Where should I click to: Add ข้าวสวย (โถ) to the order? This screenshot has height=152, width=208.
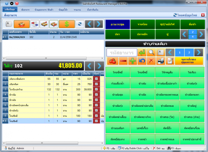(x=167, y=117)
